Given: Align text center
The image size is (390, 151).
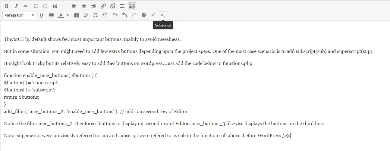Looking at the screenshot, I should 84,6.
